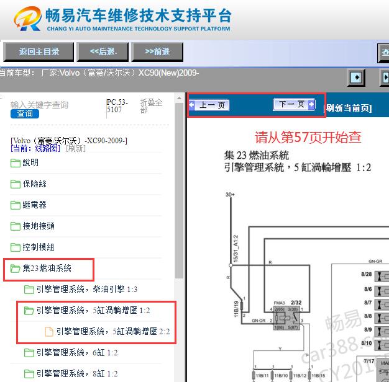Viewport: 389px width, 382px height.
Task: Go to previous page with 上一页
Action: pyautogui.click(x=209, y=105)
